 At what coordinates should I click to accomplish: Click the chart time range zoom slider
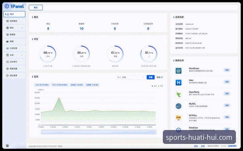coord(99,132)
